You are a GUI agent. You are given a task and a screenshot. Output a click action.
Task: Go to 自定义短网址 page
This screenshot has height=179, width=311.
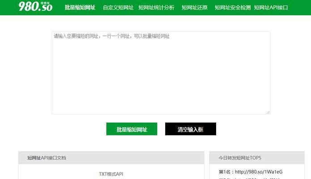pos(118,8)
